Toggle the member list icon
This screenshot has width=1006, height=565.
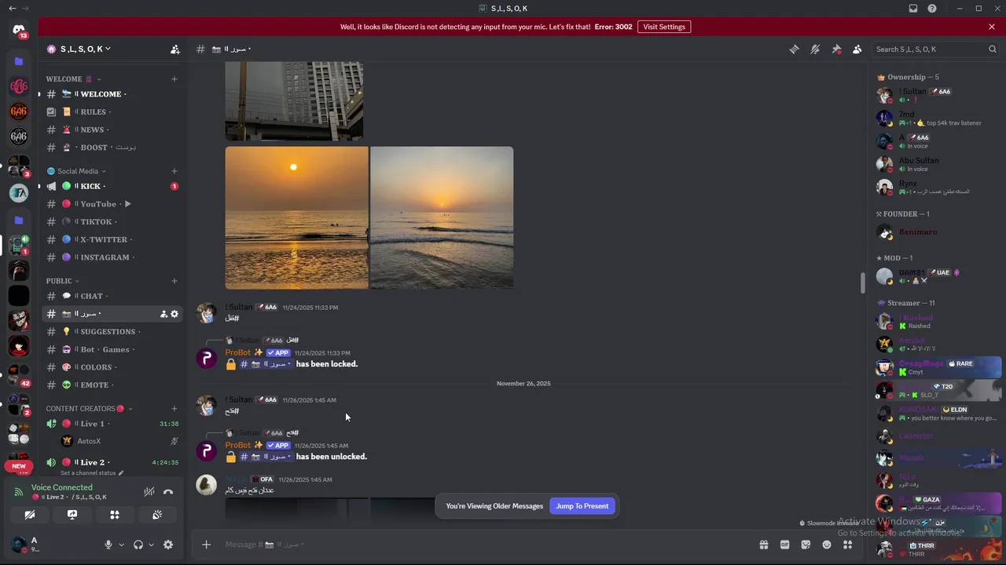(857, 49)
